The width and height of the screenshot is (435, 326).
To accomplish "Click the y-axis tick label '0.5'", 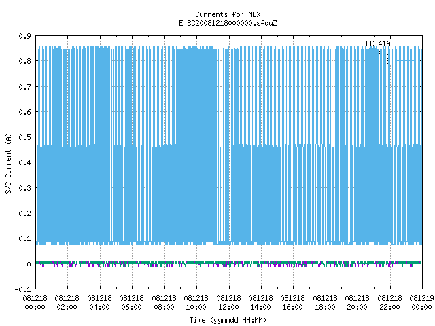I will [24, 137].
